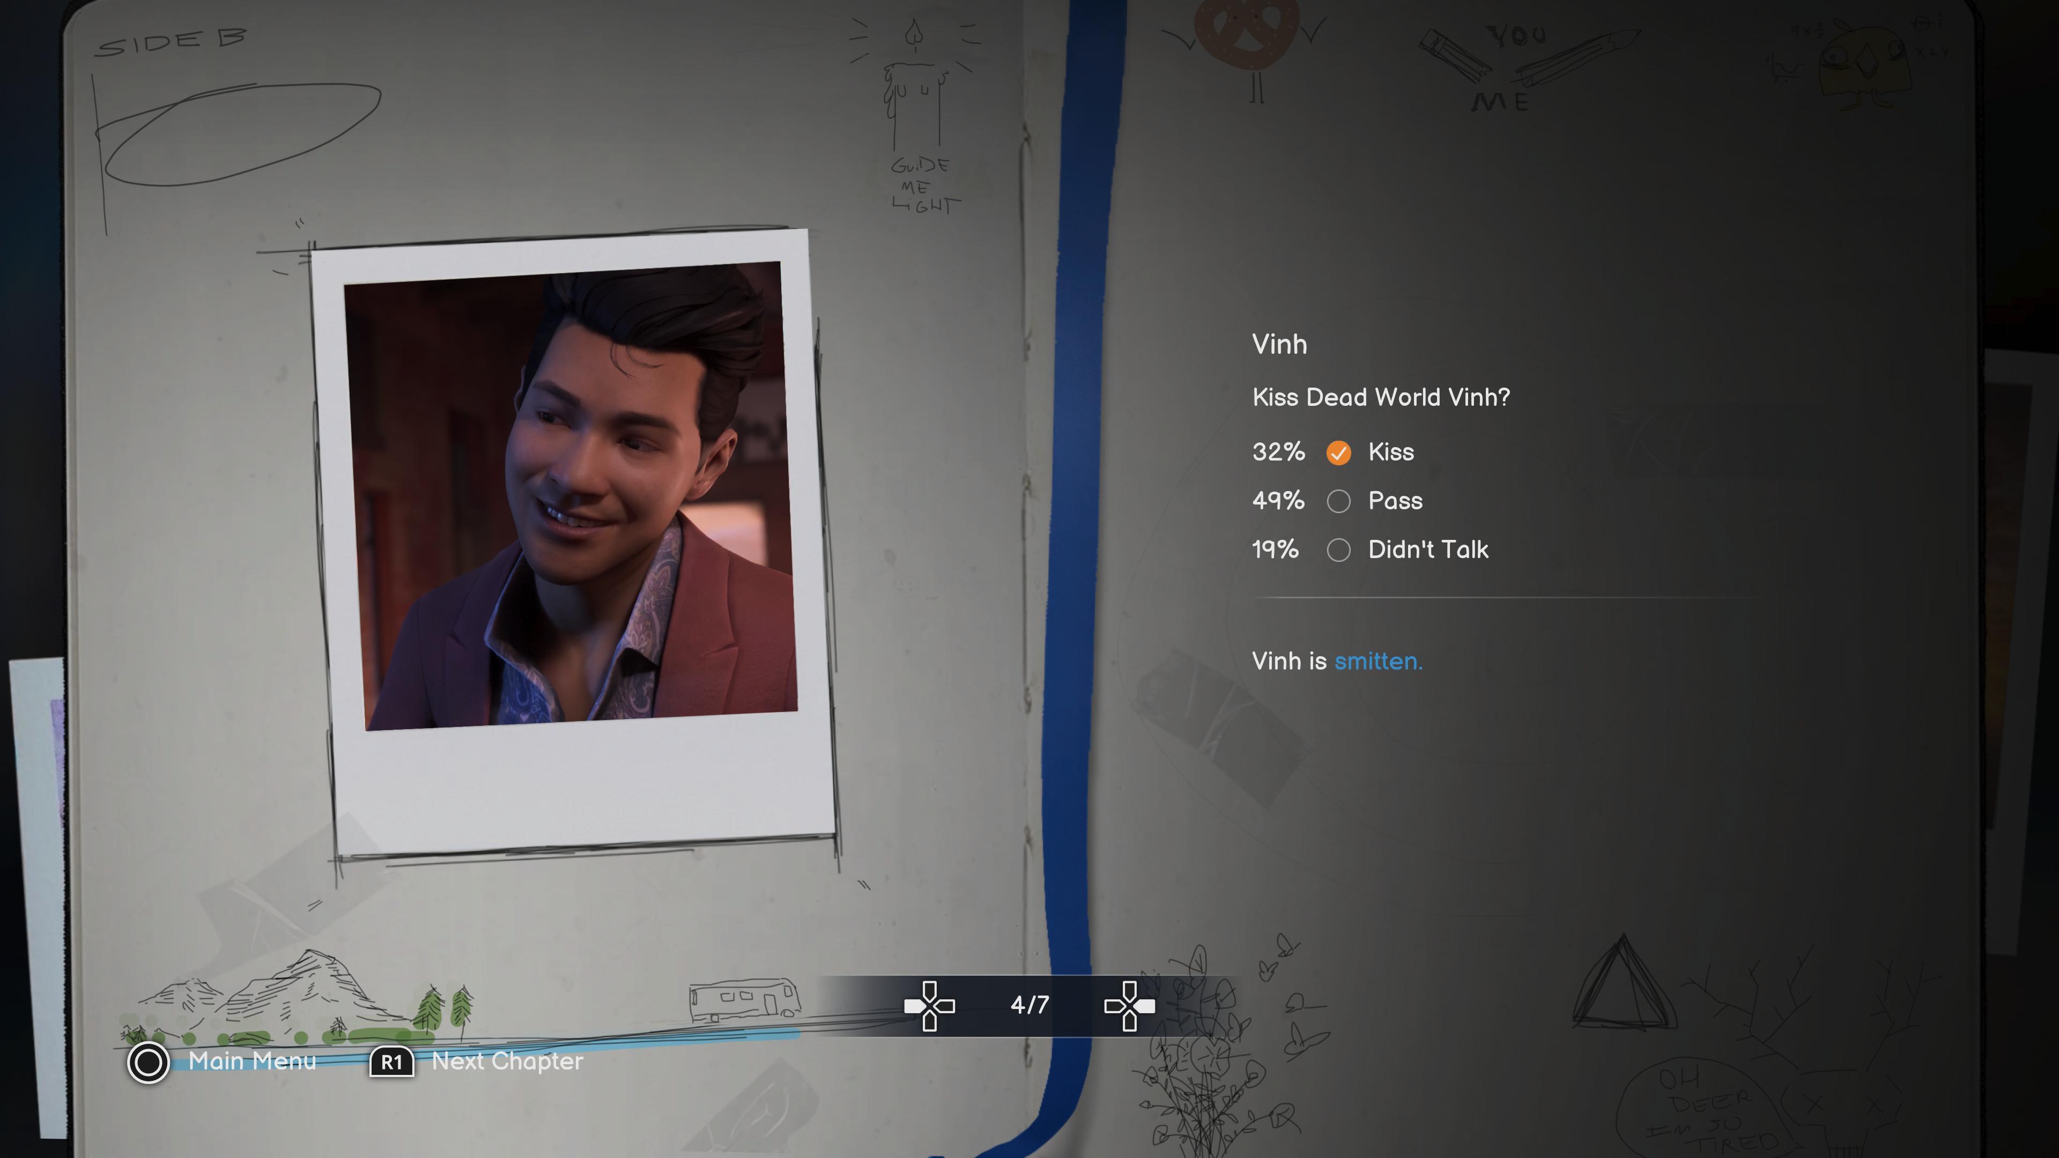Click the blue smitten link text
The image size is (2059, 1158).
point(1378,661)
